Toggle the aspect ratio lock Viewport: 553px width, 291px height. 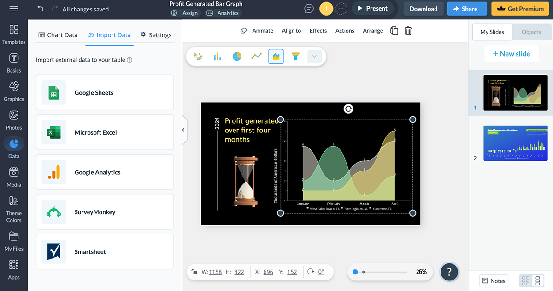coord(195,272)
